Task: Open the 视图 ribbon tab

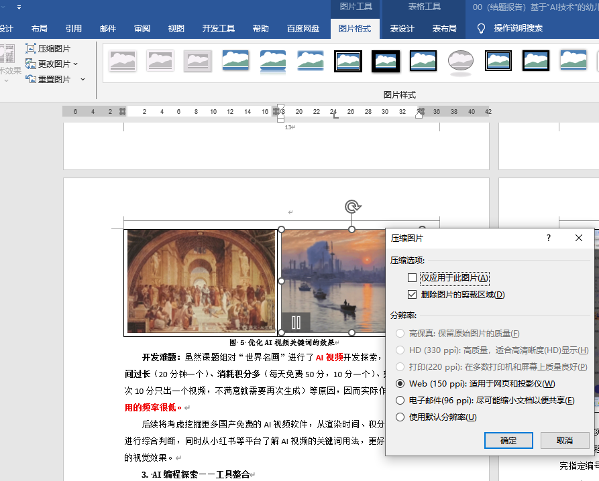Action: coord(176,29)
